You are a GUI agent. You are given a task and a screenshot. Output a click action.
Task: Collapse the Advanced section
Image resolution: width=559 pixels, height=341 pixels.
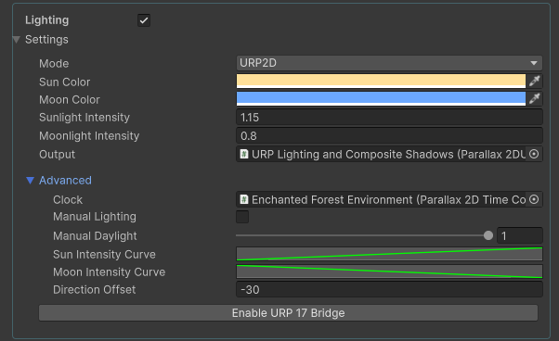point(31,181)
